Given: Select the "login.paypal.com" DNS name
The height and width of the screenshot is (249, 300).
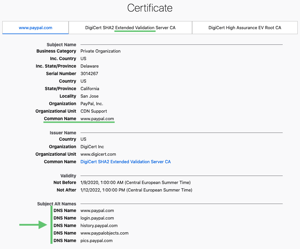Looking at the screenshot, I should point(97,218).
